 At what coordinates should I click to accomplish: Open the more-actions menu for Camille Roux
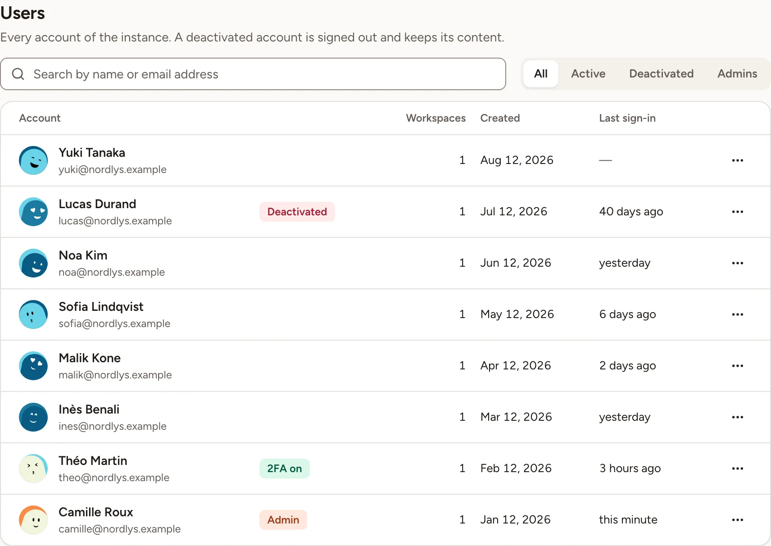tap(737, 520)
